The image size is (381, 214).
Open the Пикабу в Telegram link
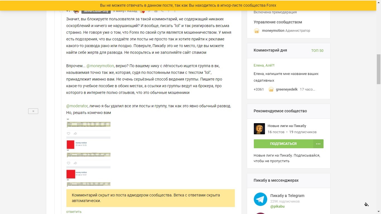coord(287,196)
